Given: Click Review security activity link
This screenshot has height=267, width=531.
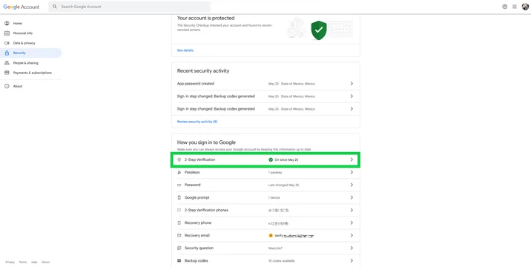Looking at the screenshot, I should 197,122.
